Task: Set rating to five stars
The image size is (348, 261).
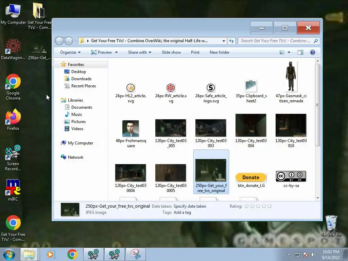Action: click(x=269, y=206)
